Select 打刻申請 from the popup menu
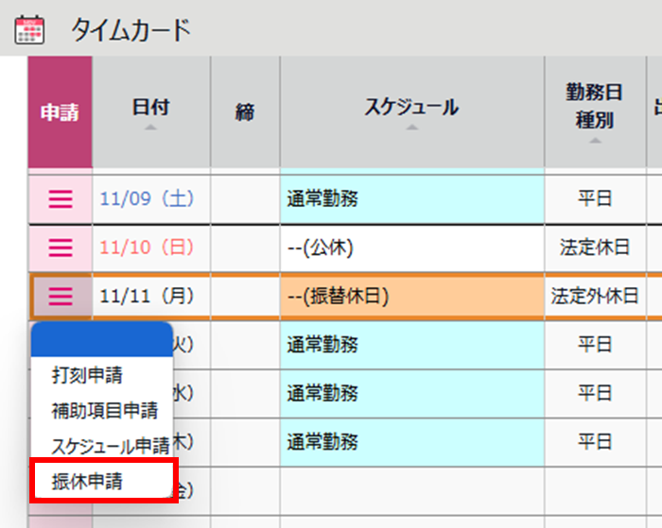Viewport: 662px width, 528px height. click(x=87, y=375)
